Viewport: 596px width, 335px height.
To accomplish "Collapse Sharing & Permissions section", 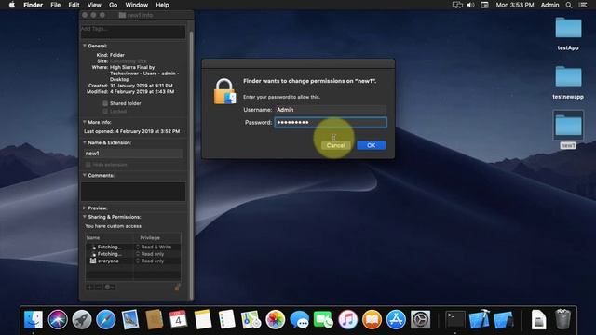I will click(85, 217).
